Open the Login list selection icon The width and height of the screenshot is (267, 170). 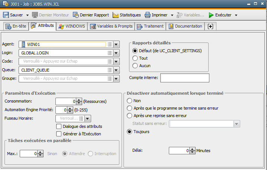pyautogui.click(x=110, y=53)
